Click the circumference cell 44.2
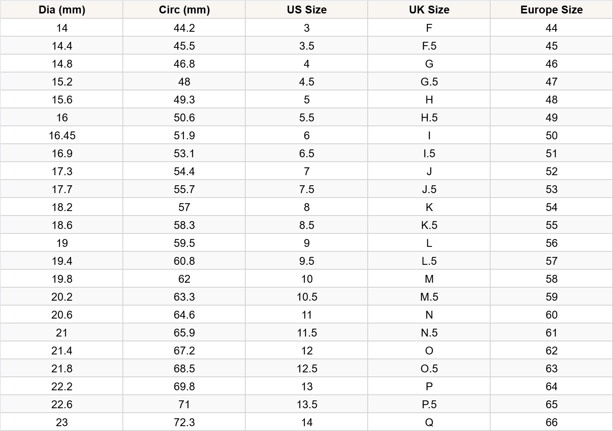This screenshot has height=431, width=613. [184, 28]
